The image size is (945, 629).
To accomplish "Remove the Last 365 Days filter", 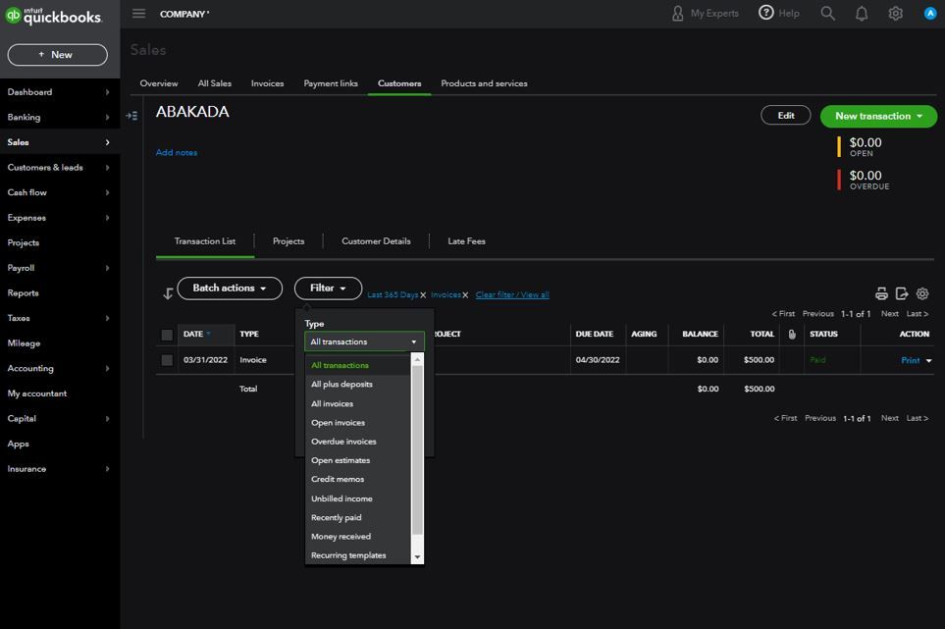I will (x=424, y=295).
